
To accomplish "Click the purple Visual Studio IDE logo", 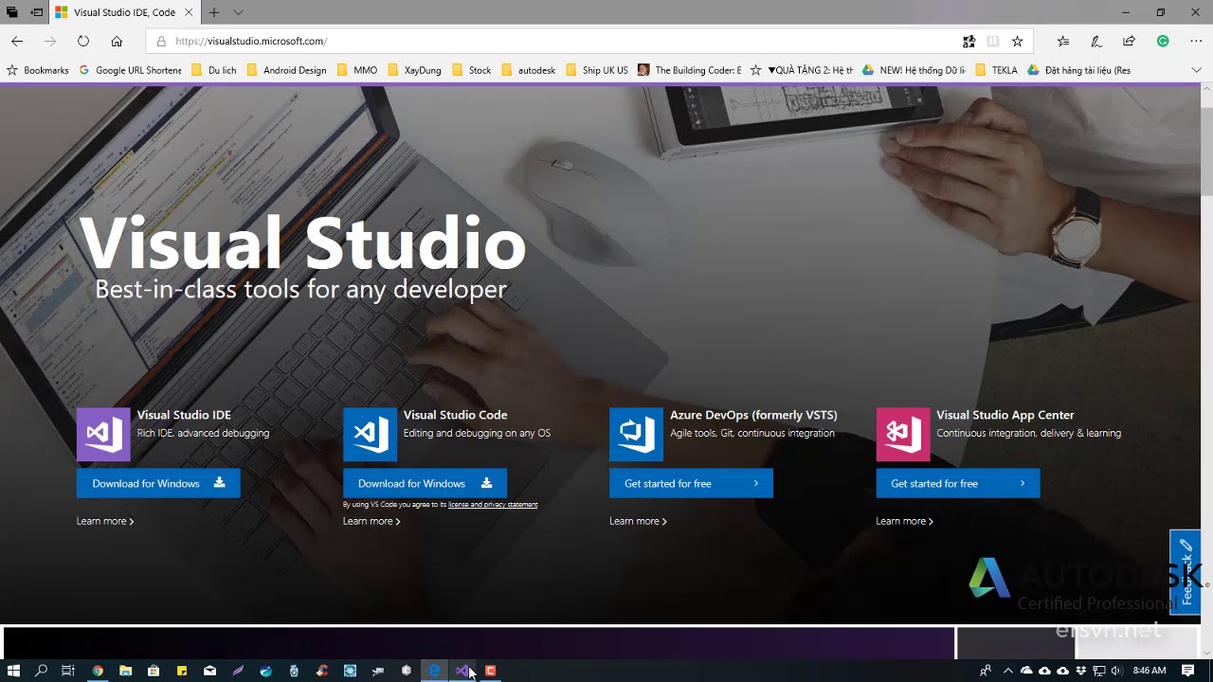I will (103, 434).
